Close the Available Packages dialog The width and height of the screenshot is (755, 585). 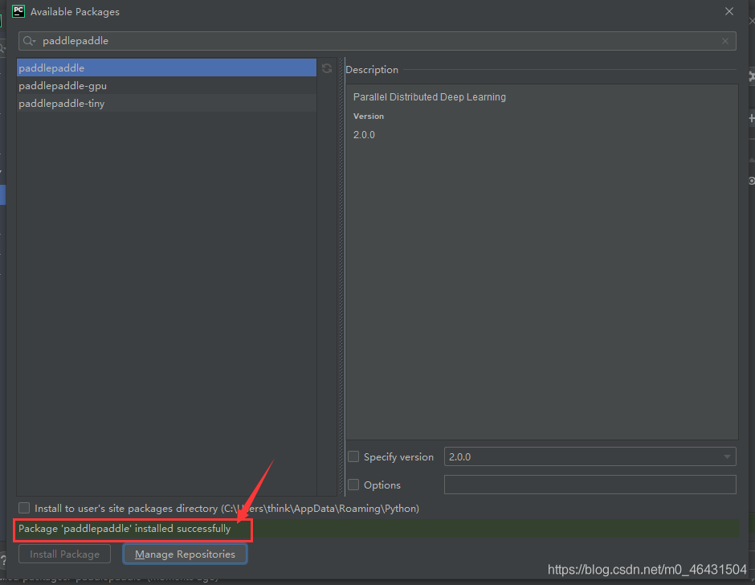[x=728, y=12]
